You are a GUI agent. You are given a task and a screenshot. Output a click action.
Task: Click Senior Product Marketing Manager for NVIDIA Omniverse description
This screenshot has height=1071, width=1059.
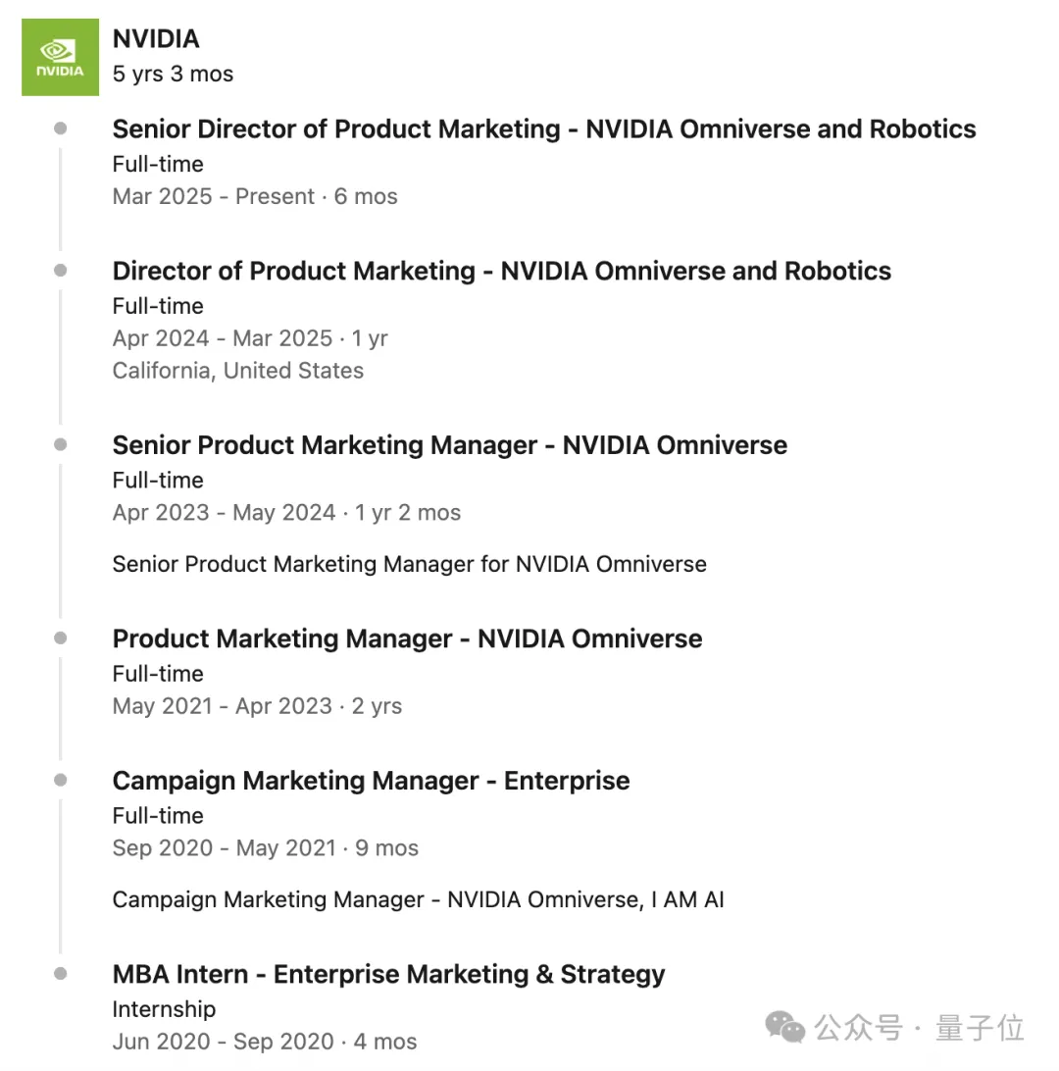[x=409, y=564]
